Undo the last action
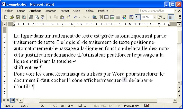183x109 pixels. click(x=76, y=17)
